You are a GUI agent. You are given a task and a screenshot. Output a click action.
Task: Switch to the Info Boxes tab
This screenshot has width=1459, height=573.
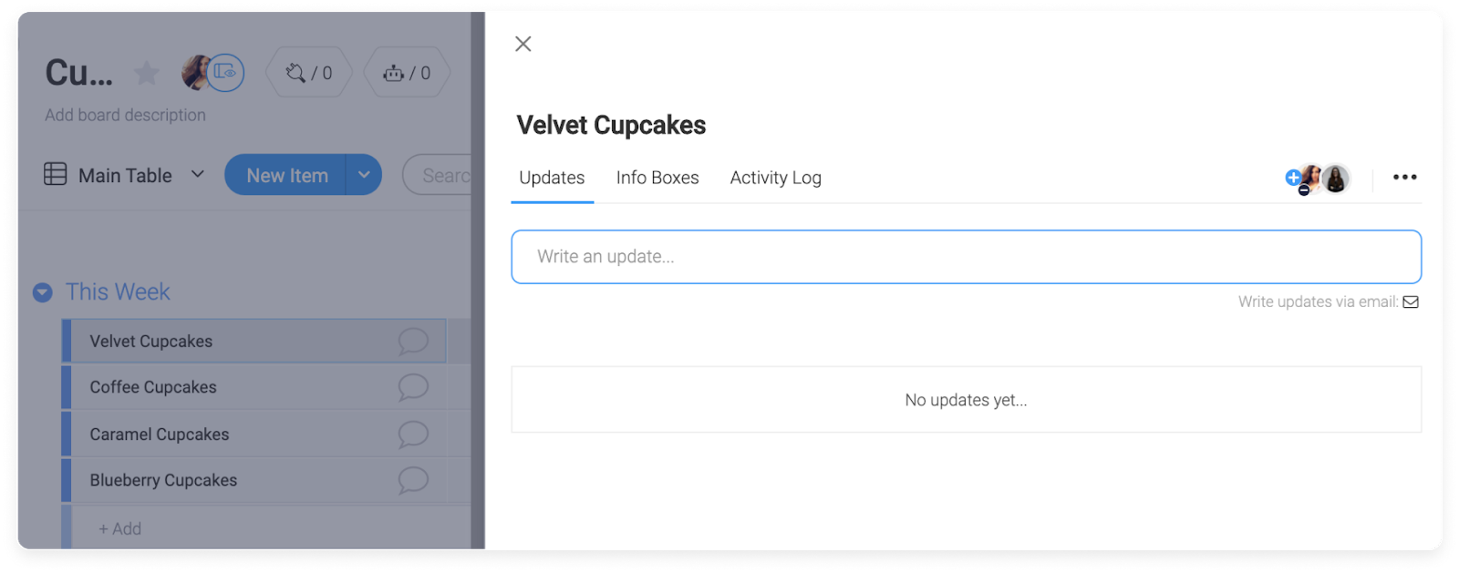pyautogui.click(x=657, y=178)
